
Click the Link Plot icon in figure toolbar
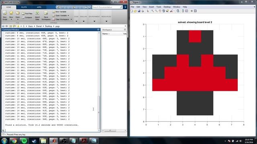click(178, 11)
